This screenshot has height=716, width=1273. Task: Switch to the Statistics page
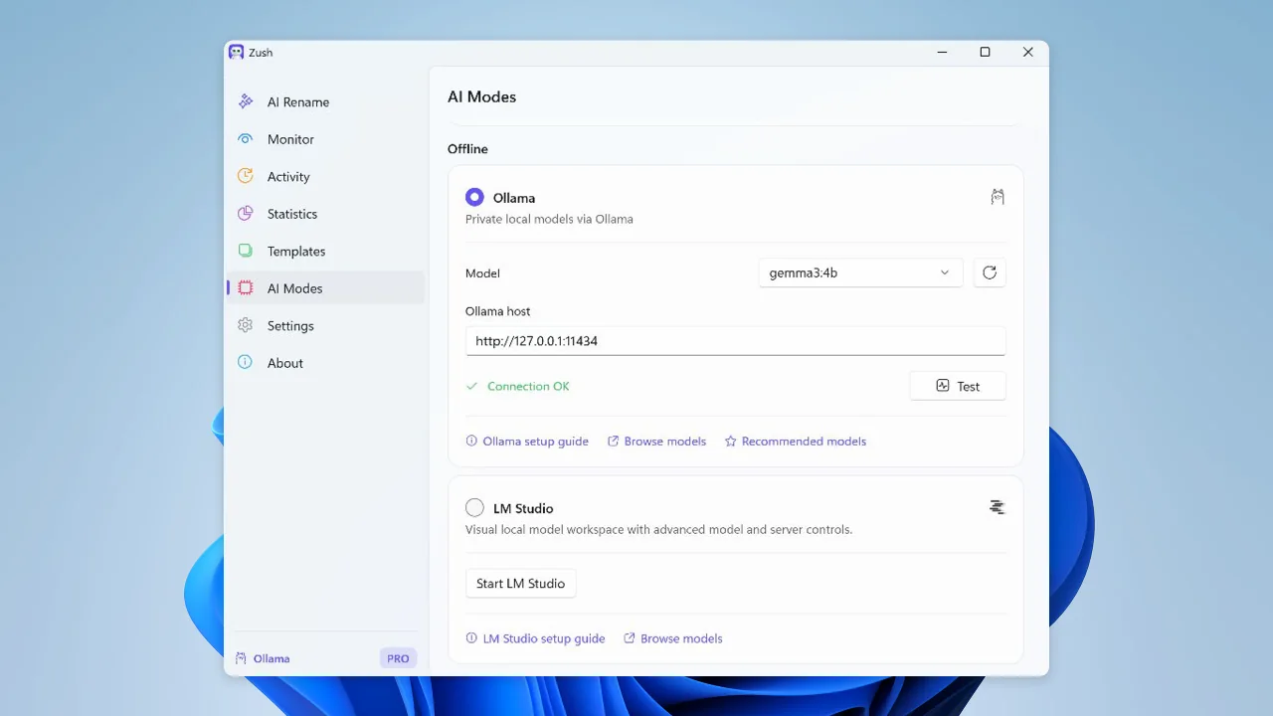(326, 214)
